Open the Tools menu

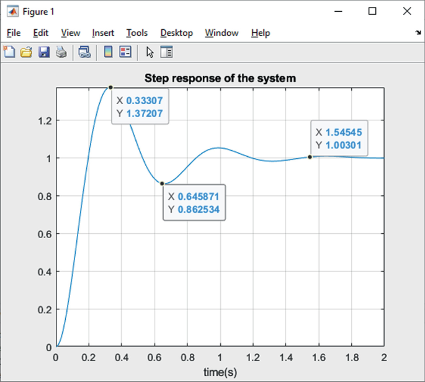(137, 33)
